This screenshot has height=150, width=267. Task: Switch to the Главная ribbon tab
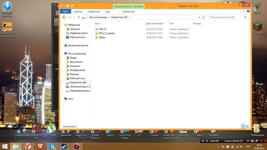click(78, 12)
